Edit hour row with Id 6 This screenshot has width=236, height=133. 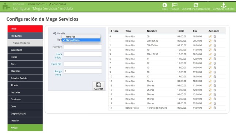[210, 59]
